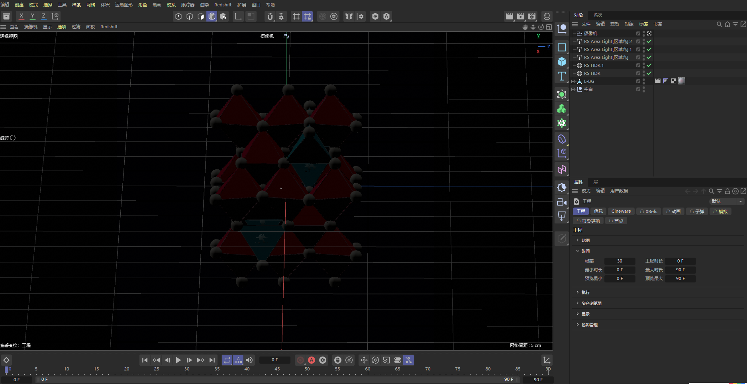Click the Null object tool in the side palette
The width and height of the screenshot is (747, 384).
(x=562, y=29)
